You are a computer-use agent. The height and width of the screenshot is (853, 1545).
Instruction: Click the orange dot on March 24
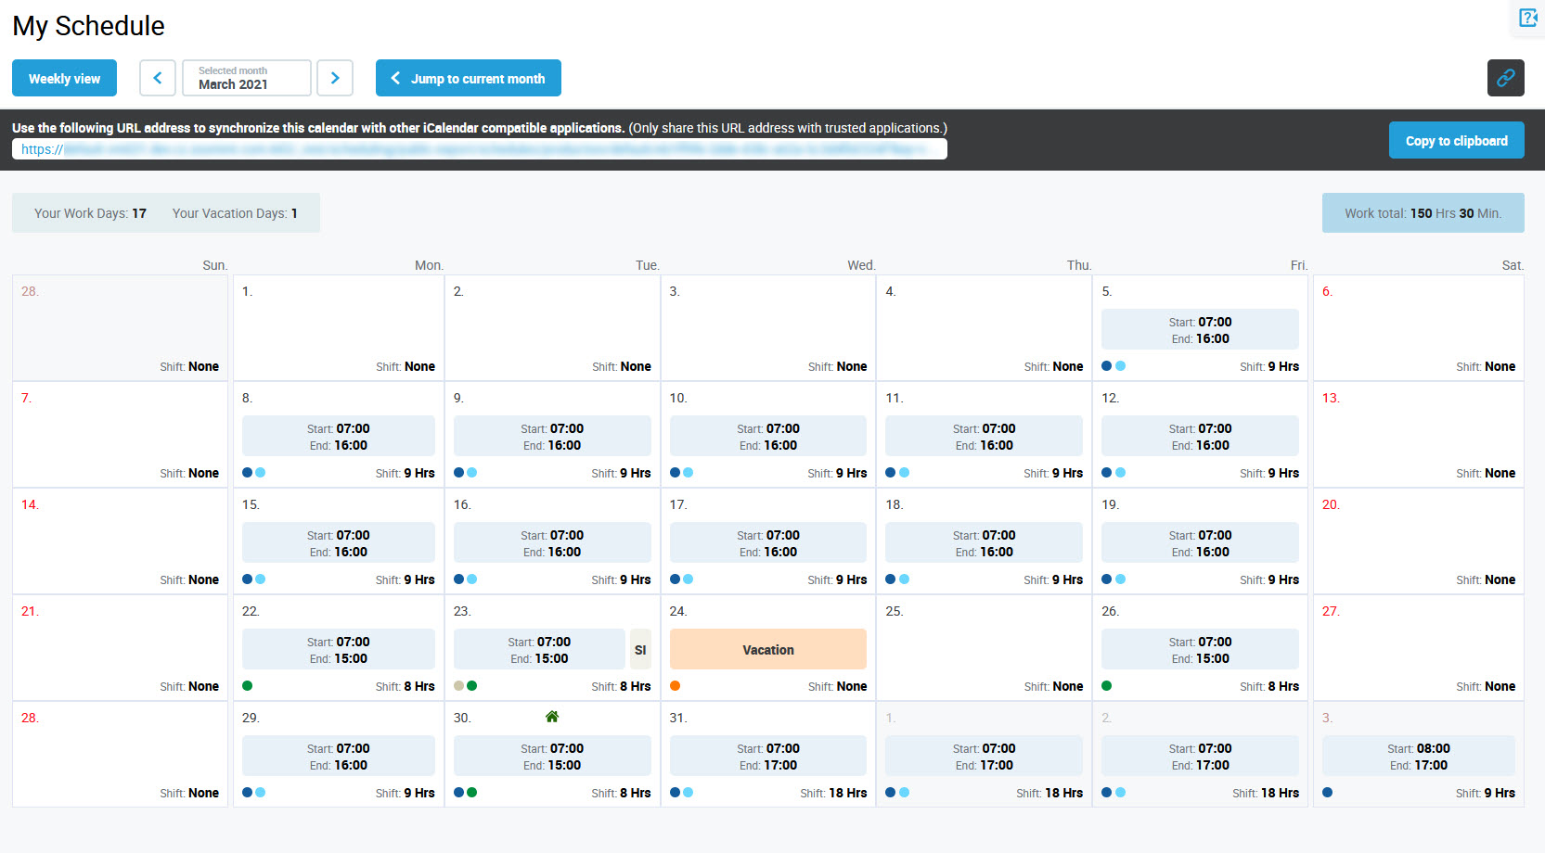[676, 686]
